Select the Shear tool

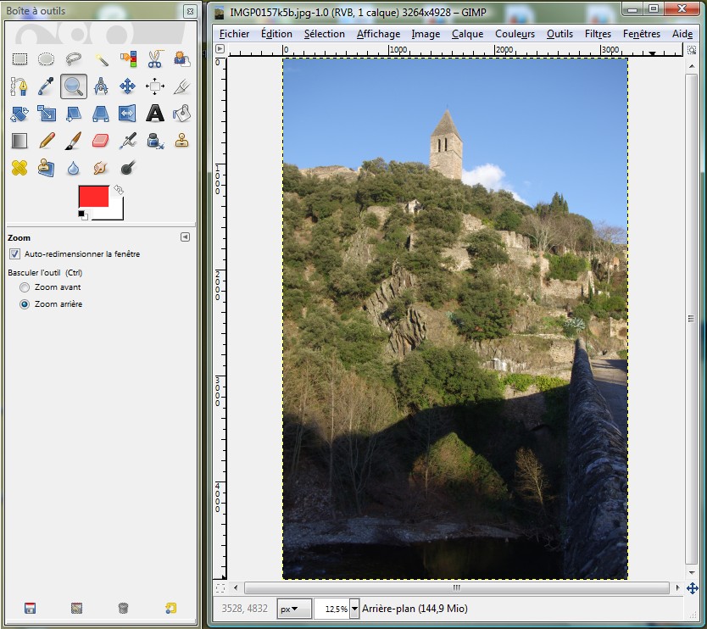tap(73, 114)
